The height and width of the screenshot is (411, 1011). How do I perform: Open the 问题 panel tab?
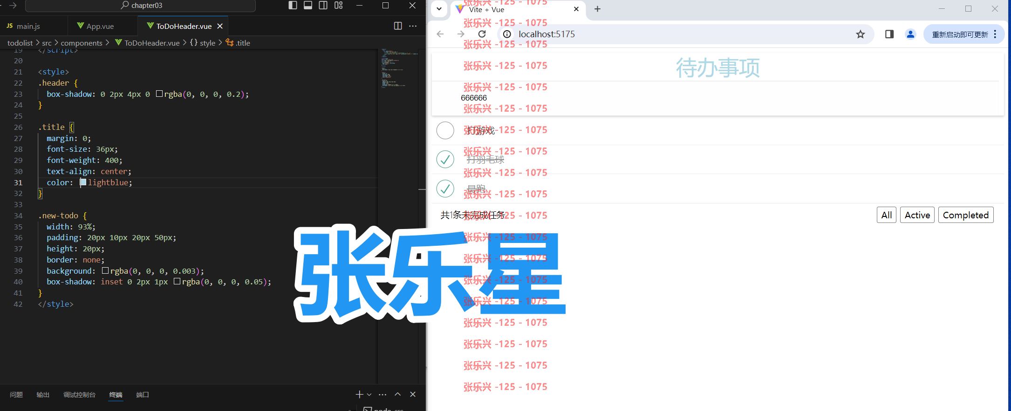tap(16, 395)
